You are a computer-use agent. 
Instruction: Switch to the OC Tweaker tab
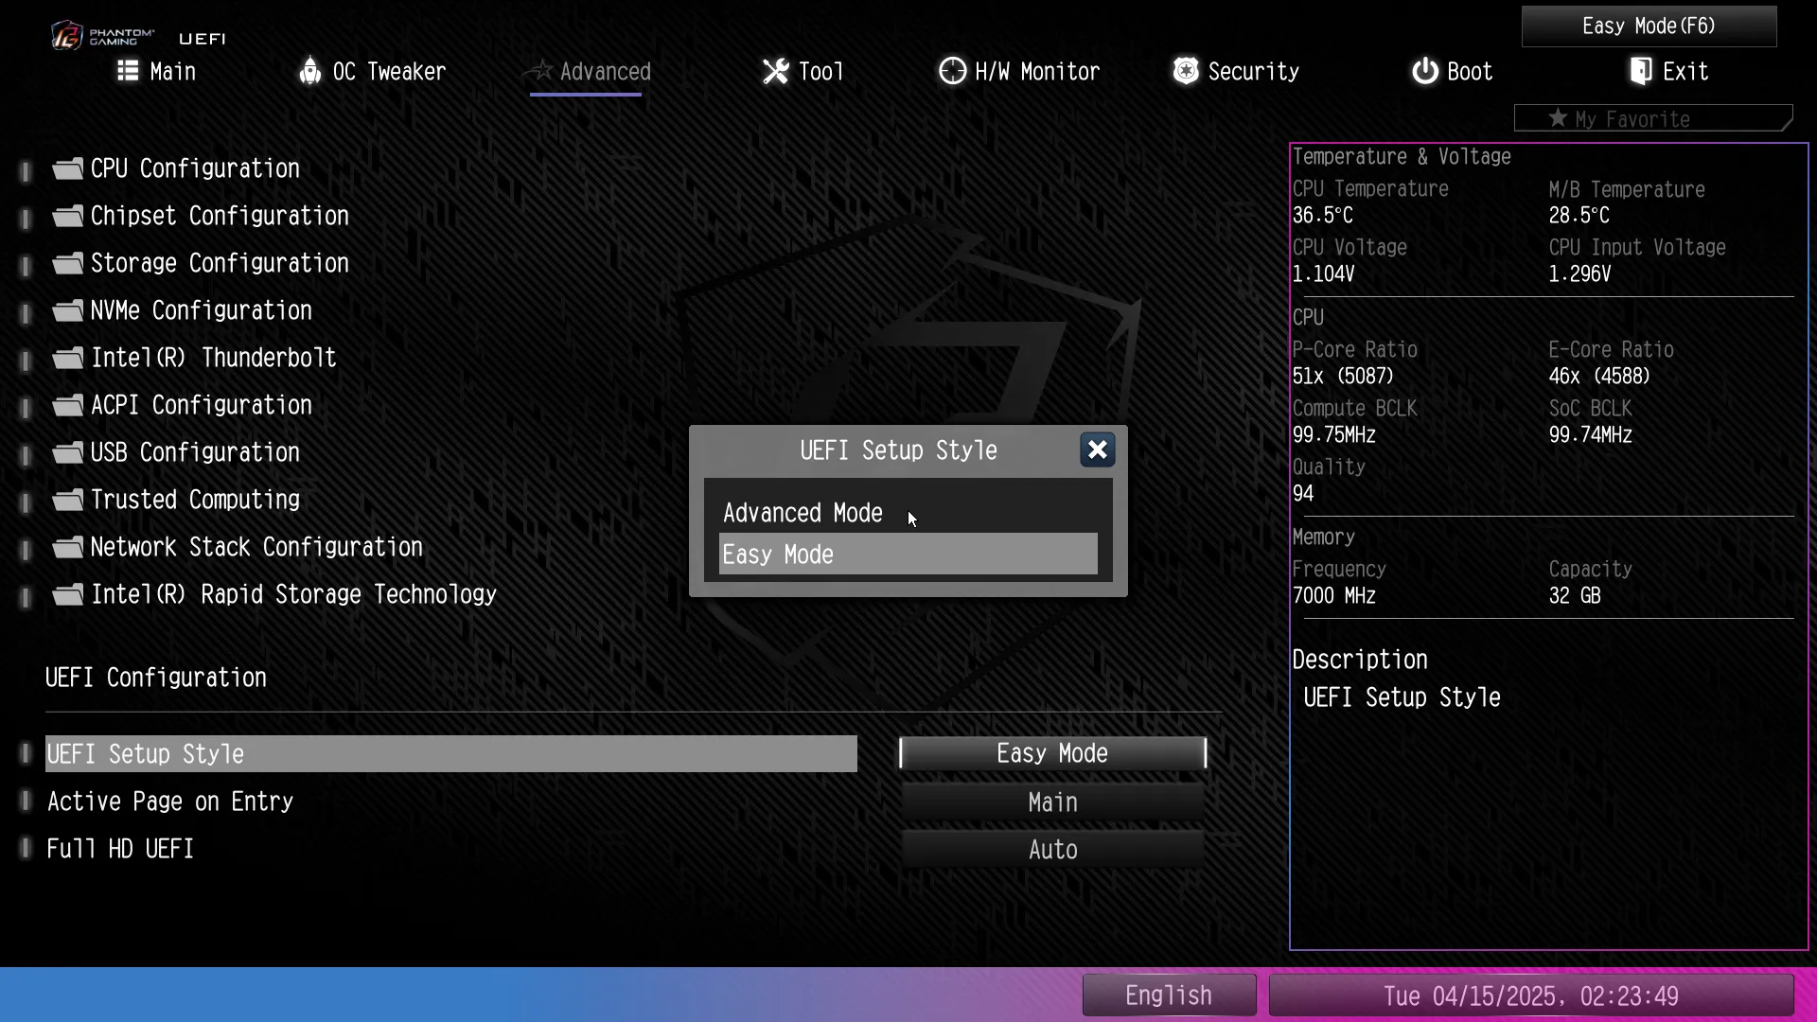point(373,71)
